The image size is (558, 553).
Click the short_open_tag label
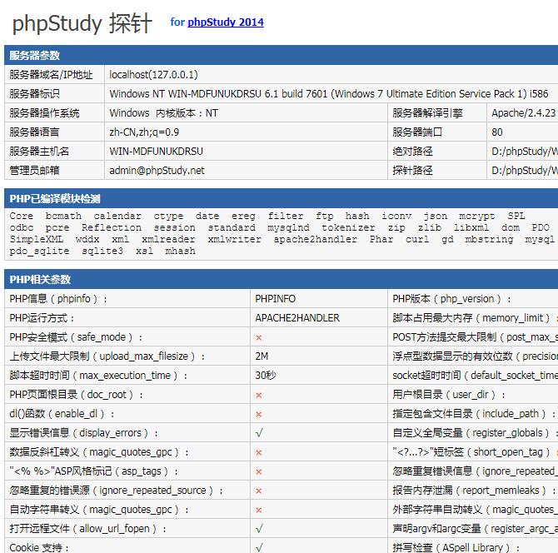coord(475,452)
